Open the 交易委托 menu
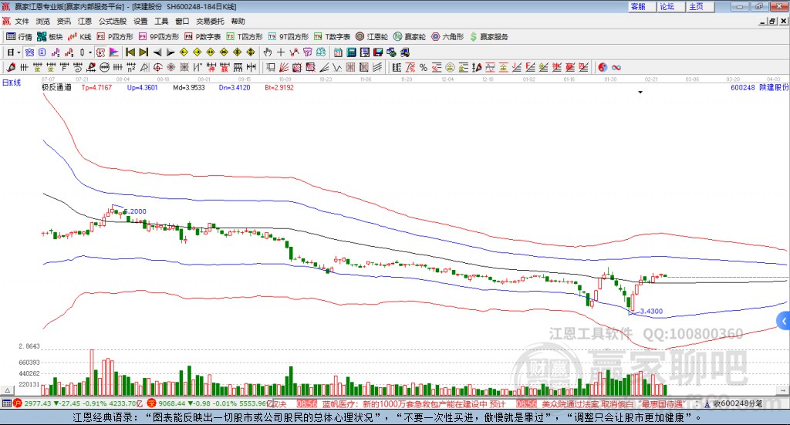 210,21
